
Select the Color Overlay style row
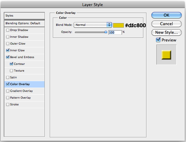click(x=24, y=84)
